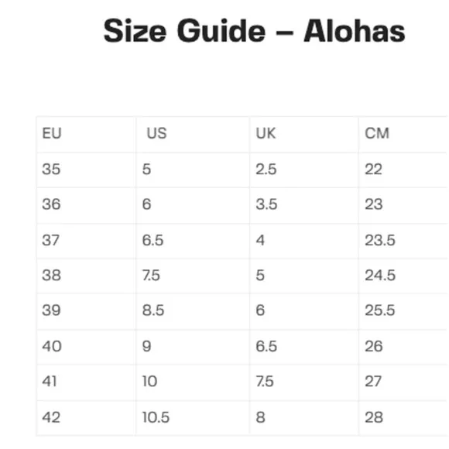Click EU size 37 cell

point(87,241)
